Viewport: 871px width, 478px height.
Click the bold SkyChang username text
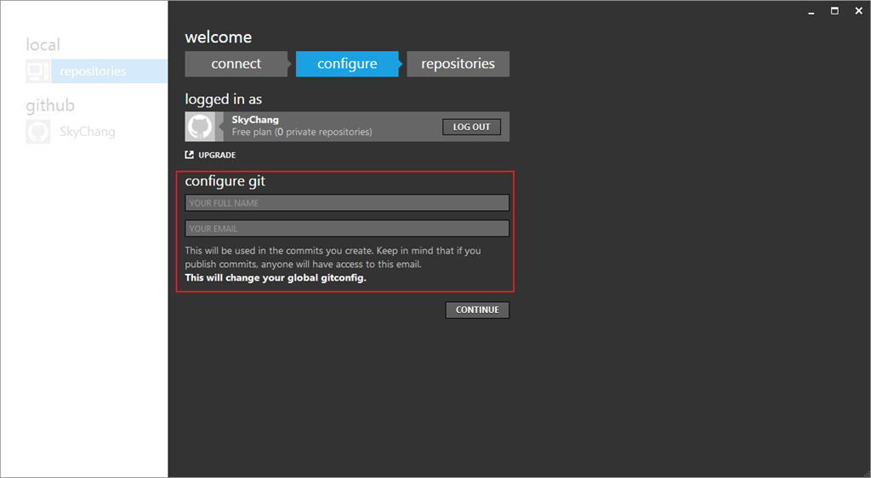(x=255, y=119)
